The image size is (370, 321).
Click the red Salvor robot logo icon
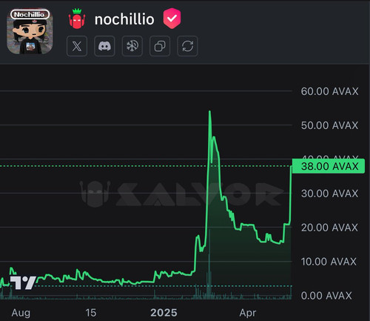tap(77, 19)
